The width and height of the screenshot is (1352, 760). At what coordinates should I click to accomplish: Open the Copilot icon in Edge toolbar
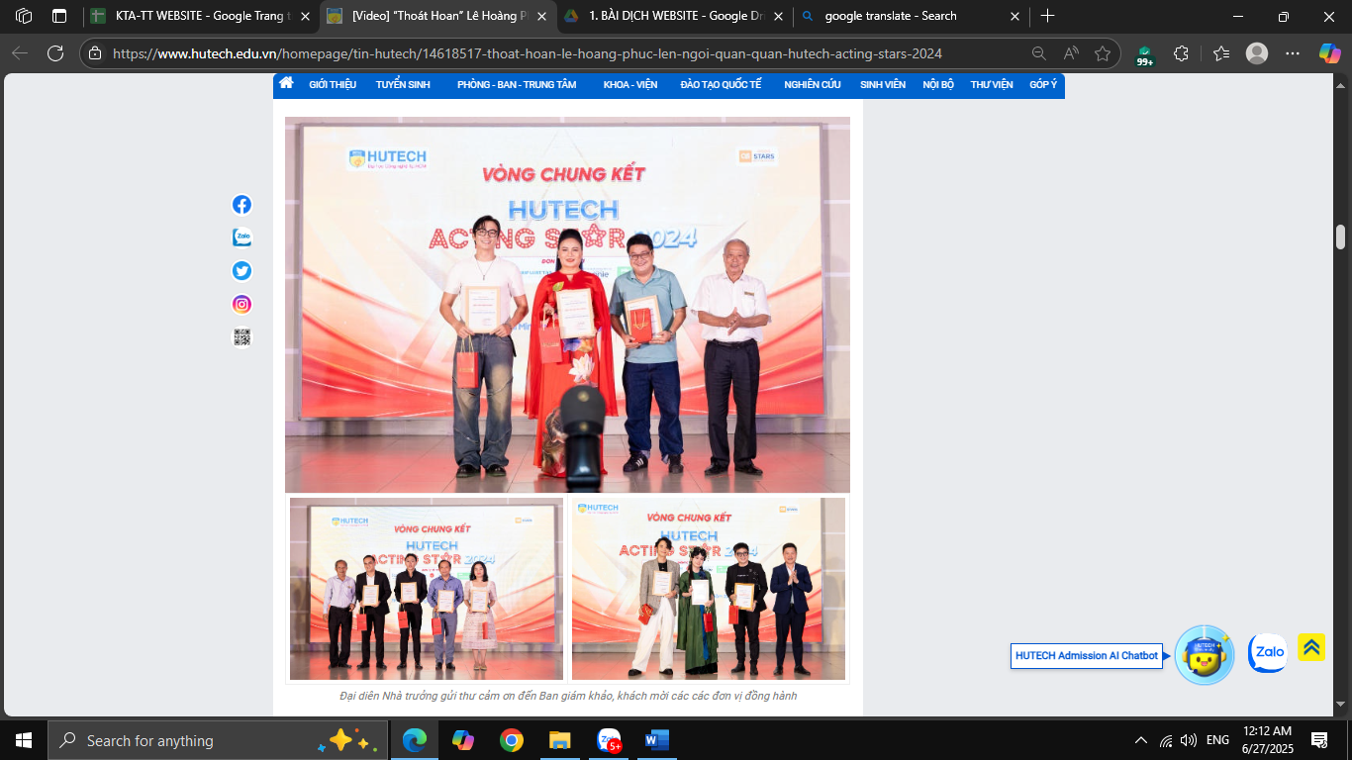1329,53
